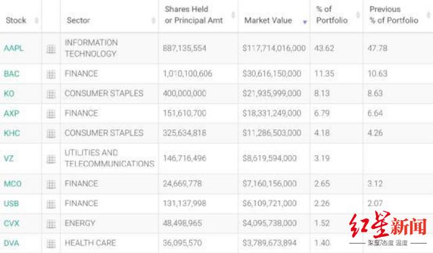Open the table grid icon for BAC
The height and width of the screenshot is (253, 433).
[51, 74]
